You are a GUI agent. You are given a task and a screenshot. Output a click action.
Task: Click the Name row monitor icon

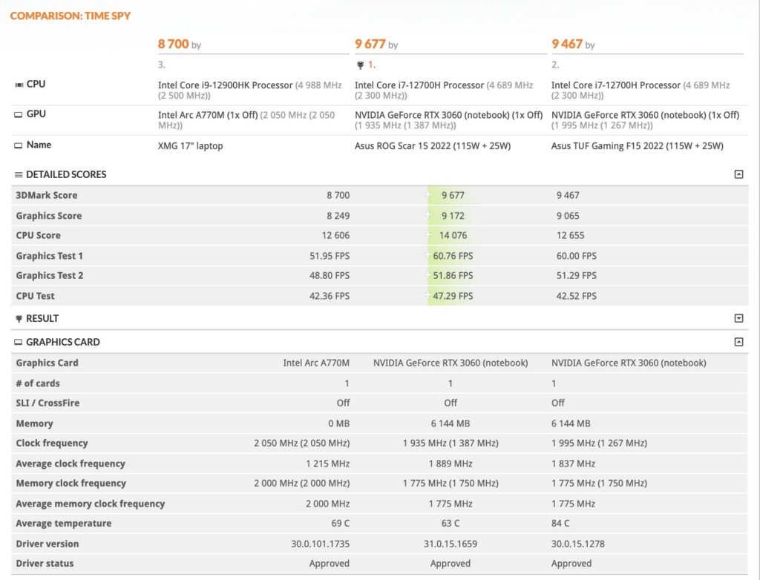tap(19, 145)
